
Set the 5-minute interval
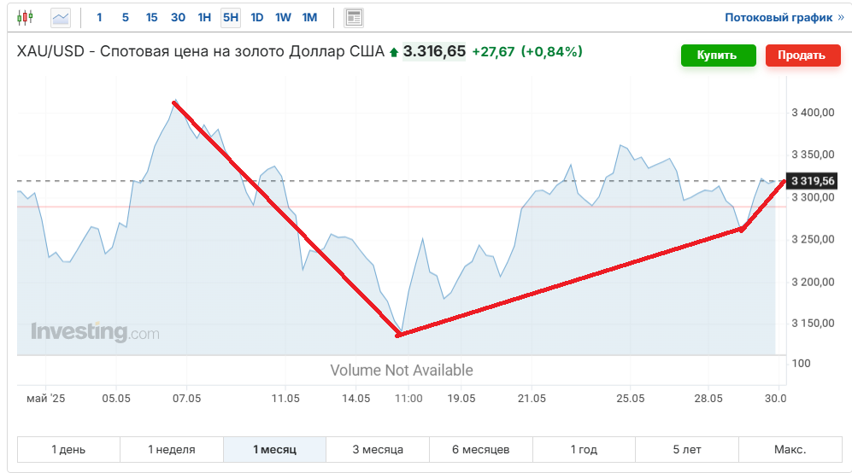126,18
